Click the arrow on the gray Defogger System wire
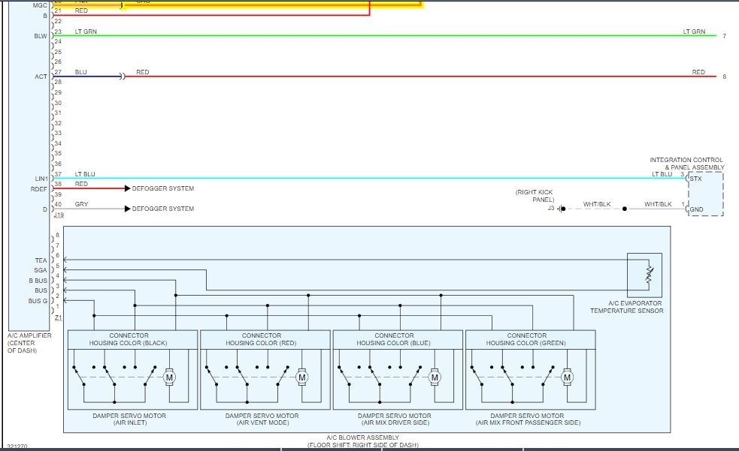 point(127,209)
